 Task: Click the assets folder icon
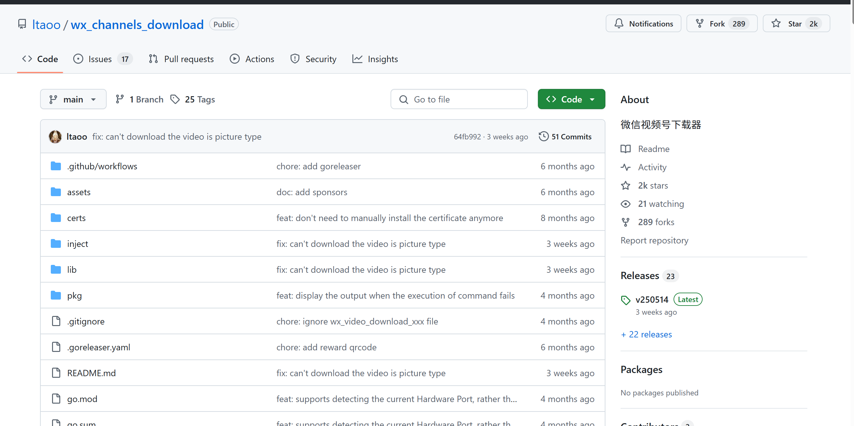pyautogui.click(x=56, y=192)
